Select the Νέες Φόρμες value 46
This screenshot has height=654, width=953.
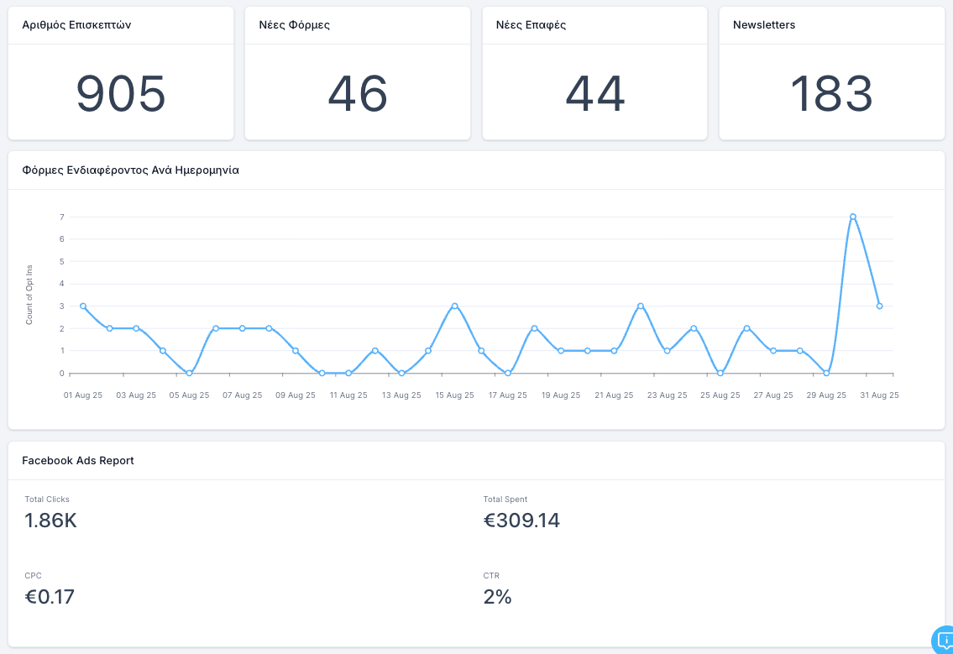[x=358, y=93]
